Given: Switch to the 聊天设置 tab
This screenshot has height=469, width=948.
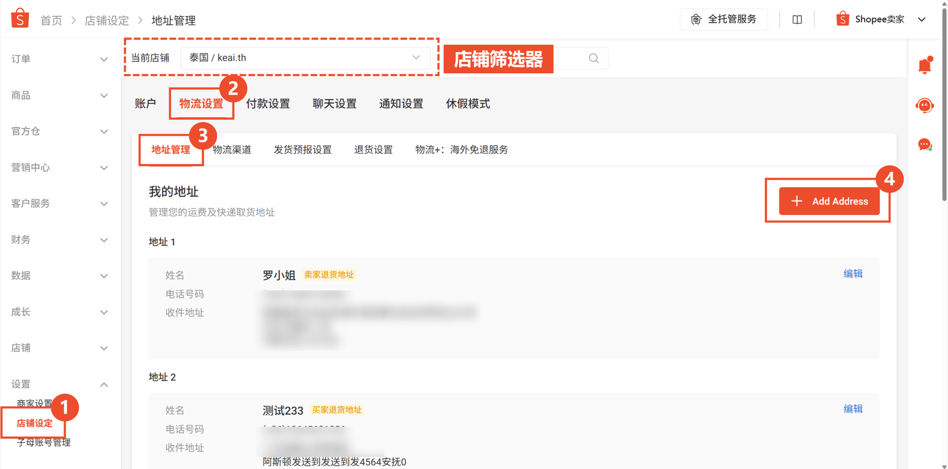Looking at the screenshot, I should pos(334,104).
